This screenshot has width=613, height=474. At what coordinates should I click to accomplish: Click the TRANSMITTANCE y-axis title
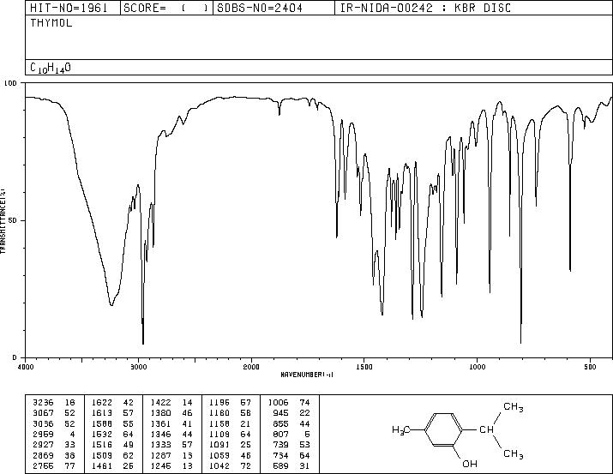coord(3,220)
